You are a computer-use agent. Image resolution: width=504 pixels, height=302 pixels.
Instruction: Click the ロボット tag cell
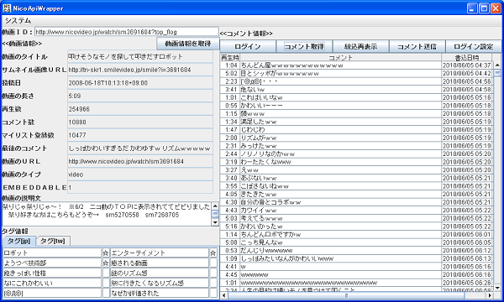coord(52,253)
